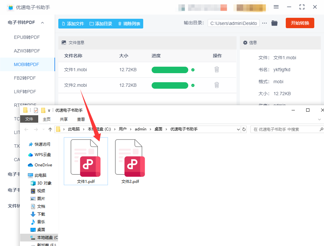Screen dimensions: 324x246
Task: Click the properties checkmark icon in Explorer title
Action: point(36,110)
